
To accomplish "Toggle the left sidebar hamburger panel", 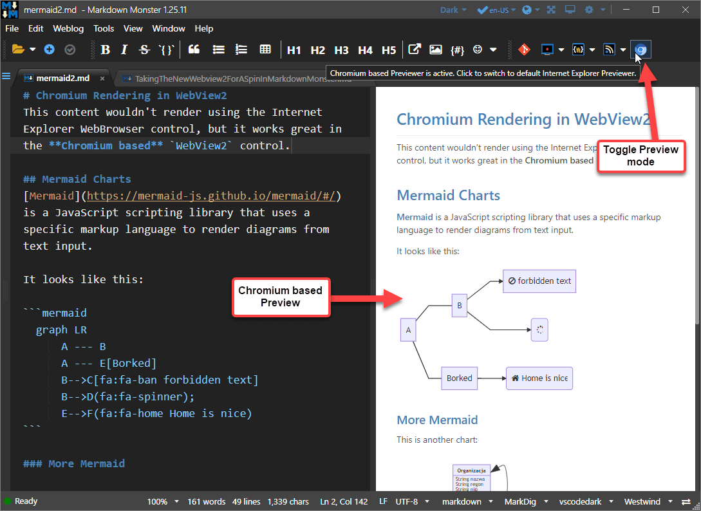I will point(6,77).
